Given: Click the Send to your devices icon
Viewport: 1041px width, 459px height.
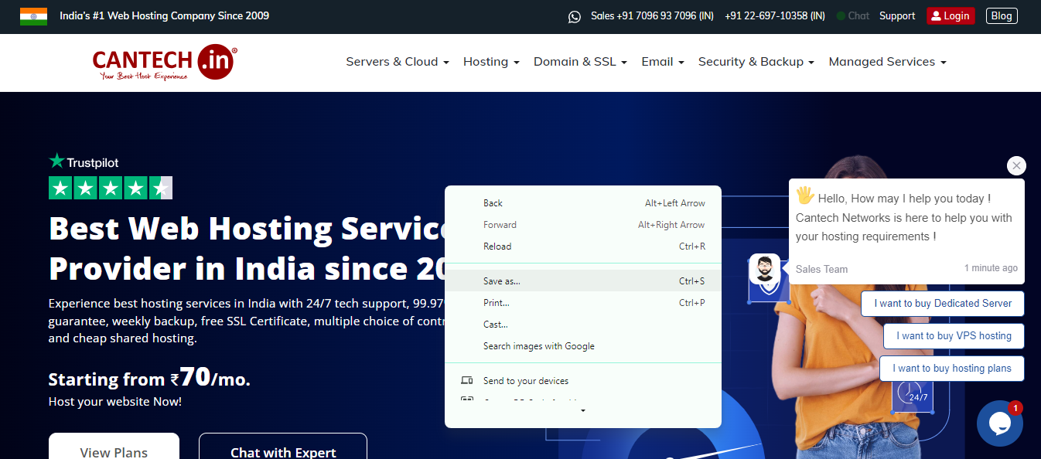Looking at the screenshot, I should (466, 381).
